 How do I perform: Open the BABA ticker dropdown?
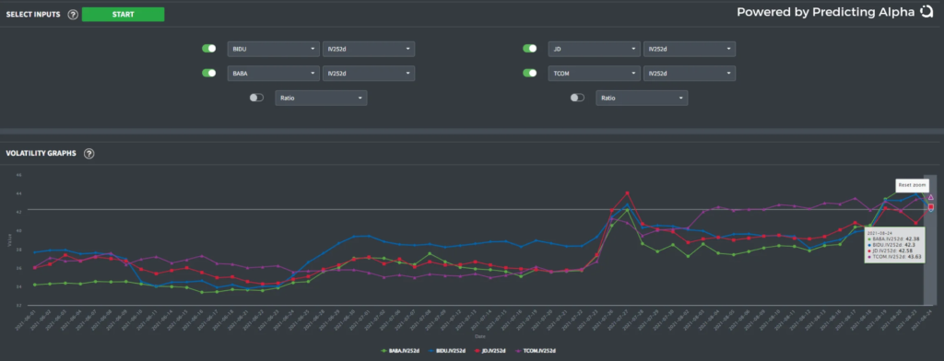[x=273, y=74]
